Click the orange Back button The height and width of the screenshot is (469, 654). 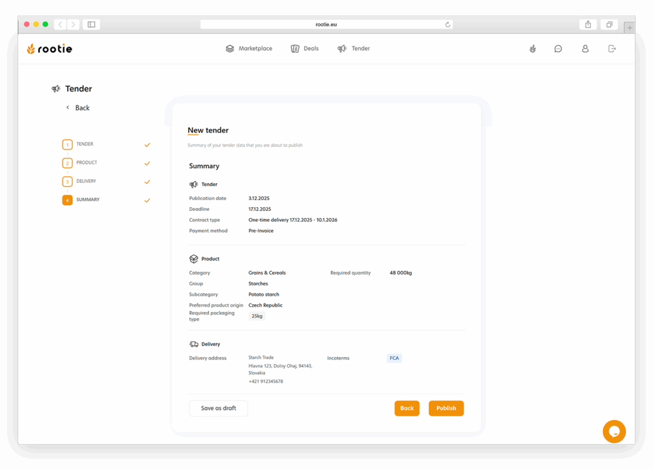(407, 408)
